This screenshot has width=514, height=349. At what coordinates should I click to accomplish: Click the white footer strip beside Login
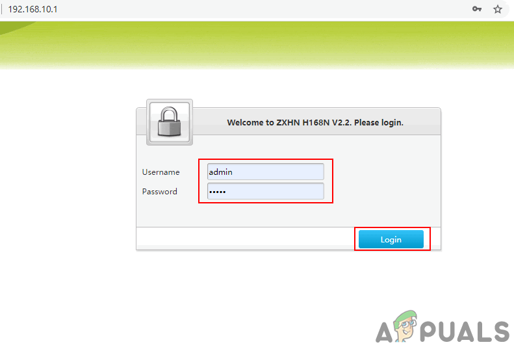click(x=245, y=237)
